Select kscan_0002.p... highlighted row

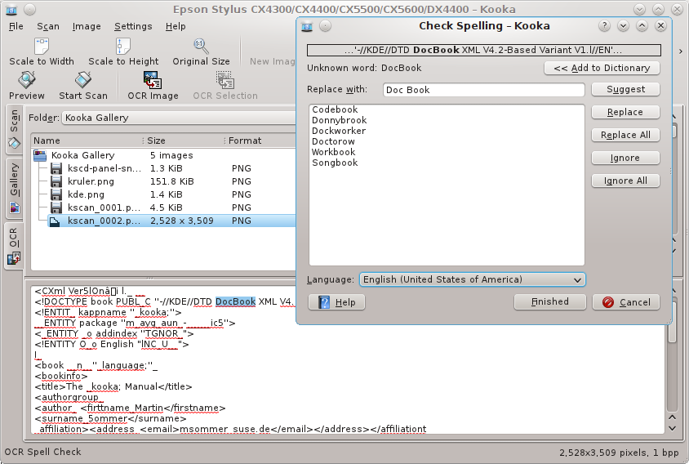(x=171, y=221)
